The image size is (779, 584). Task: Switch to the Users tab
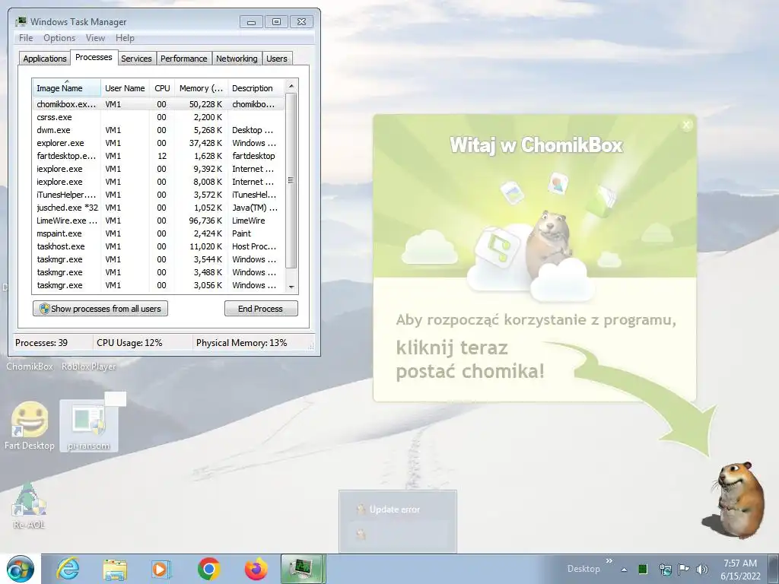click(277, 58)
